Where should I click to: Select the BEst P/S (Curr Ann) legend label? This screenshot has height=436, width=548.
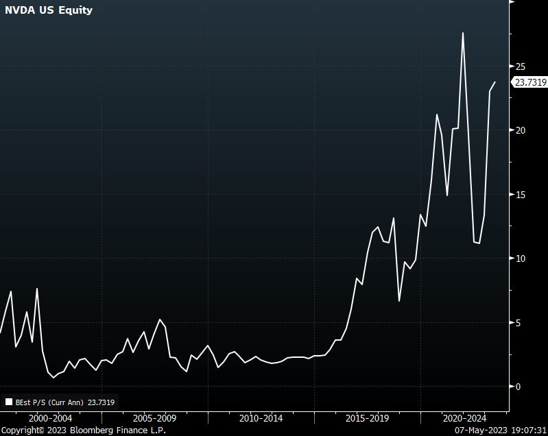click(49, 402)
